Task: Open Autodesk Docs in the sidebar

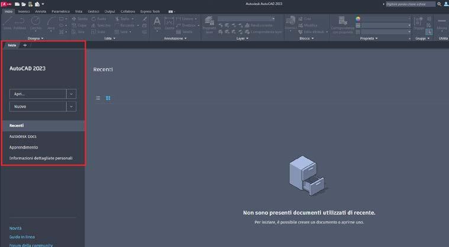Action: 23,137
